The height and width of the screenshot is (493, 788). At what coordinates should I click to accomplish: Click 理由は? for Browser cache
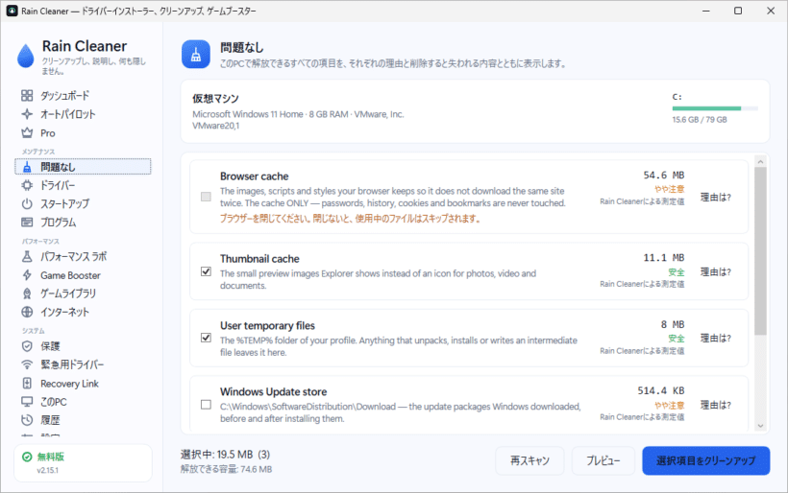pos(716,197)
